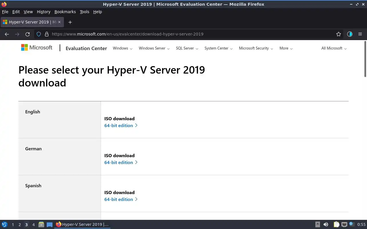Open the View menu
The height and width of the screenshot is (229, 367).
click(x=28, y=12)
